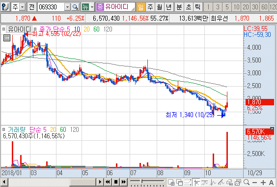The height and width of the screenshot is (187, 277).
Task: Click the green 60-day moving average legend in price chart
Action: (96, 29)
